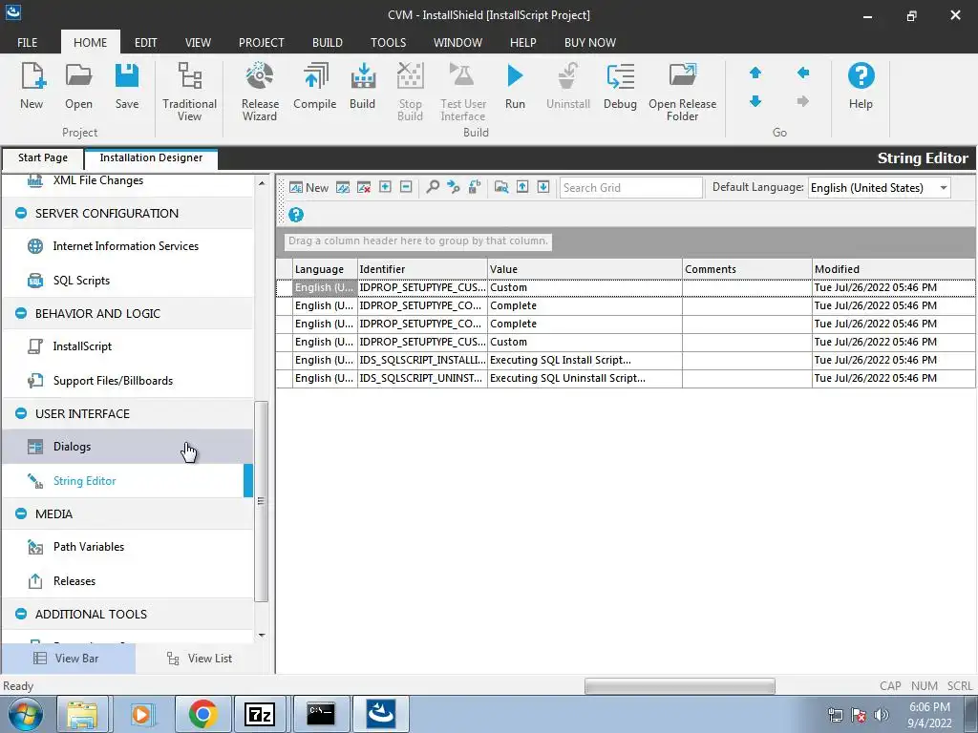Open the WINDOW tab
Image resolution: width=978 pixels, height=733 pixels.
457,42
